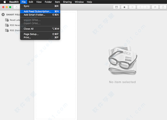Select the RSS Starred folder label
Viewport: 167px width, 120px height.
click(x=15, y=30)
